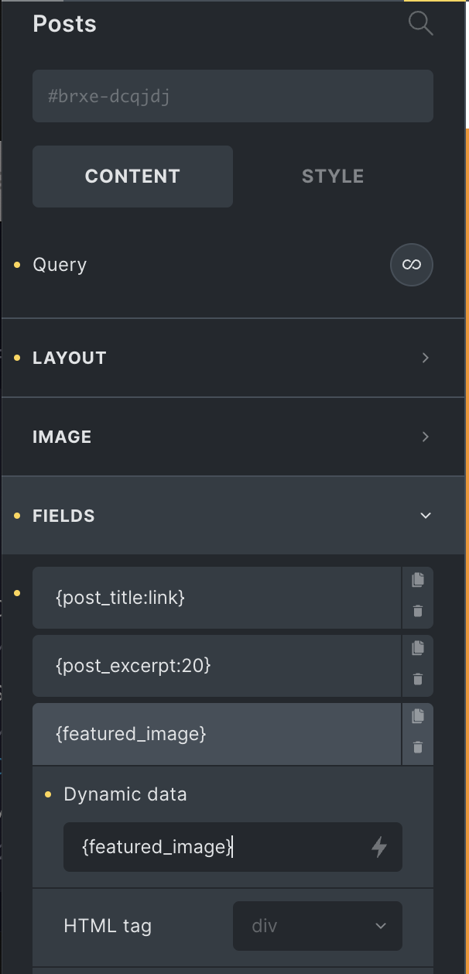Open dynamic data lightning bolt picker
469x974 pixels.
click(x=379, y=848)
